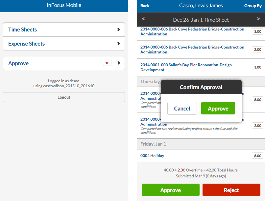
Task: Log out with the Logout button
Action: [x=64, y=97]
